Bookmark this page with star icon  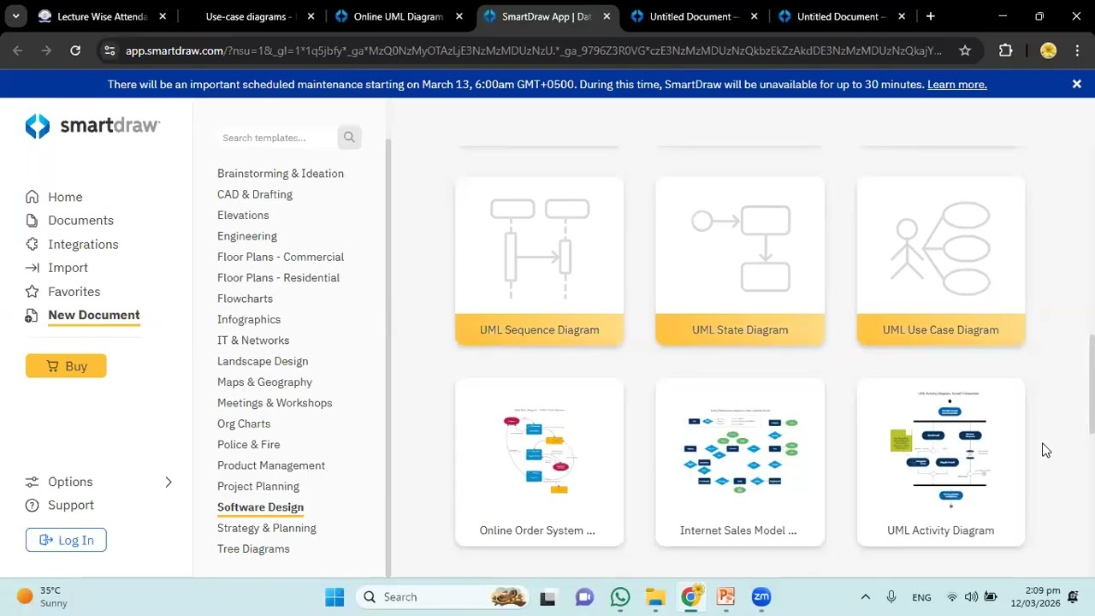tap(965, 50)
